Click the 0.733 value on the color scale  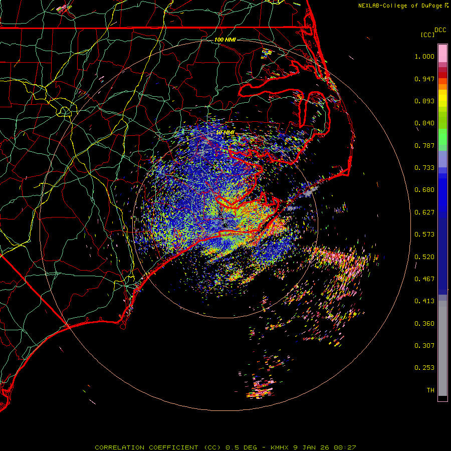(x=424, y=168)
